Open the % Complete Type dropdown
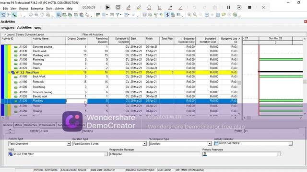The image size is (307, 172). pos(210,144)
